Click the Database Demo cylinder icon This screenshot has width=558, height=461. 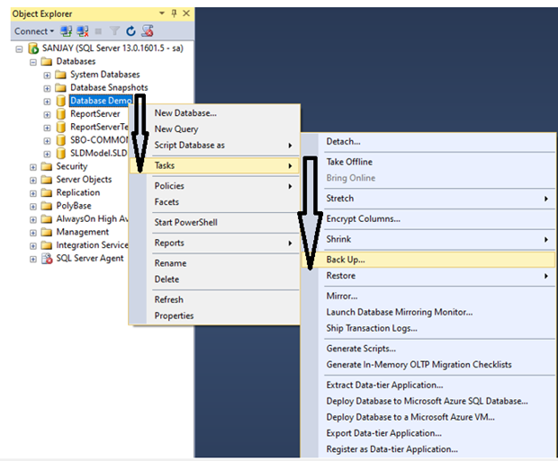(x=61, y=101)
